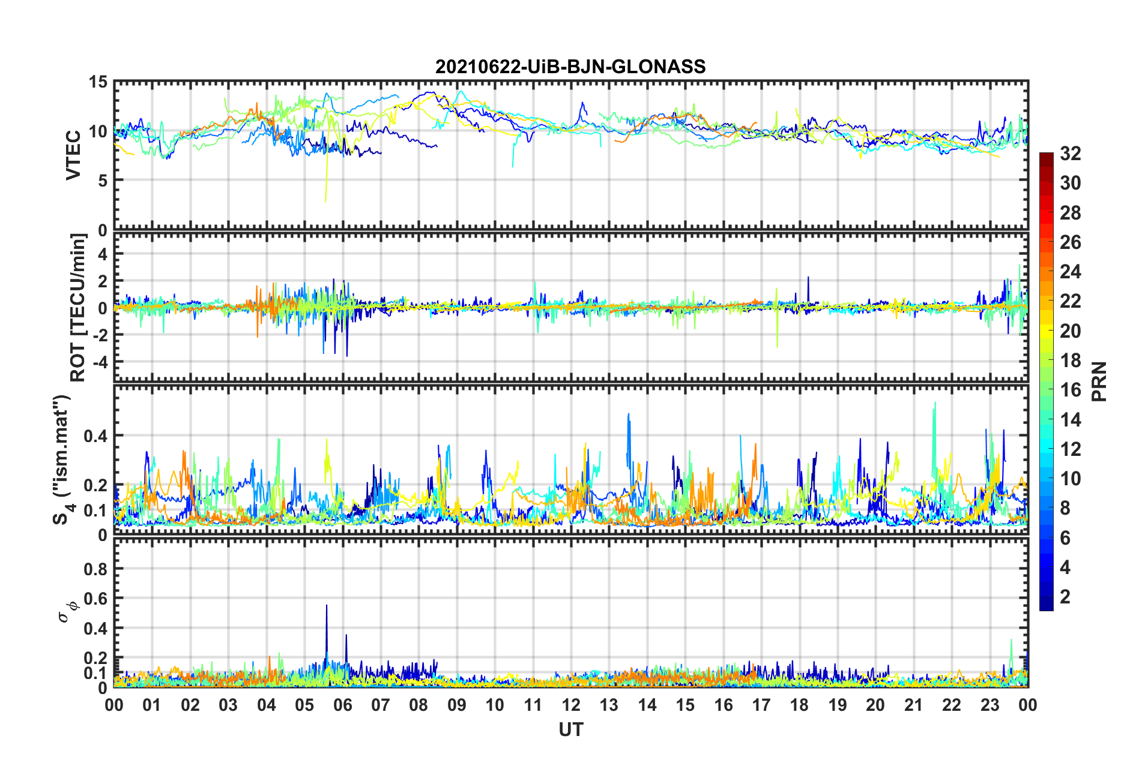Screen dimensions: 1142x763
Task: Click the S4 ("ism.mat") axis label
Action: point(62,459)
